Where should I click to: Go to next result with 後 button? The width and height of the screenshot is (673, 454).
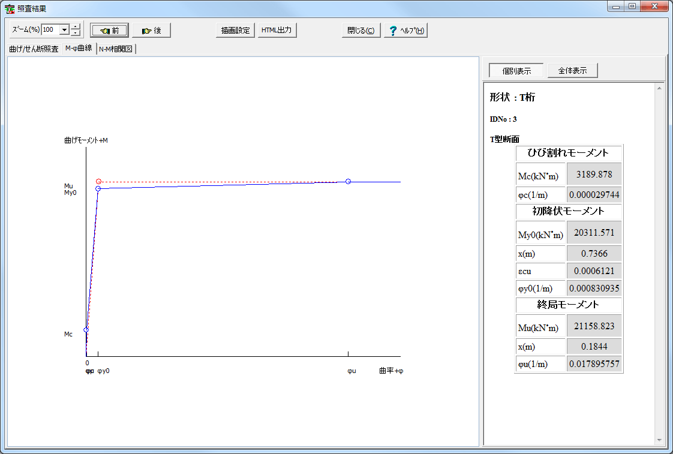tap(152, 31)
